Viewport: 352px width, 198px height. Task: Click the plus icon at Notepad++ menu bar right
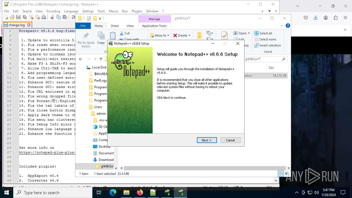[x=262, y=11]
